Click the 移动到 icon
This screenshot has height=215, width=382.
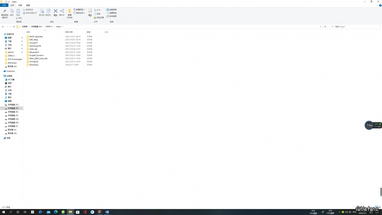tap(42, 11)
